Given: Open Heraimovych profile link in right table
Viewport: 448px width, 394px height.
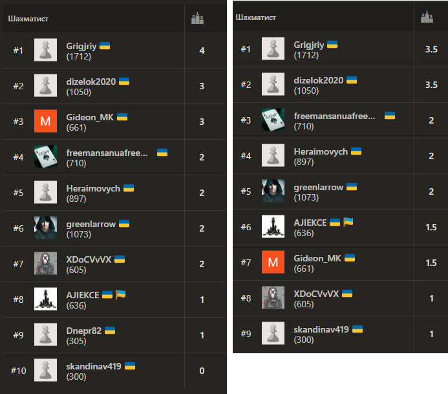Looking at the screenshot, I should click(x=321, y=151).
